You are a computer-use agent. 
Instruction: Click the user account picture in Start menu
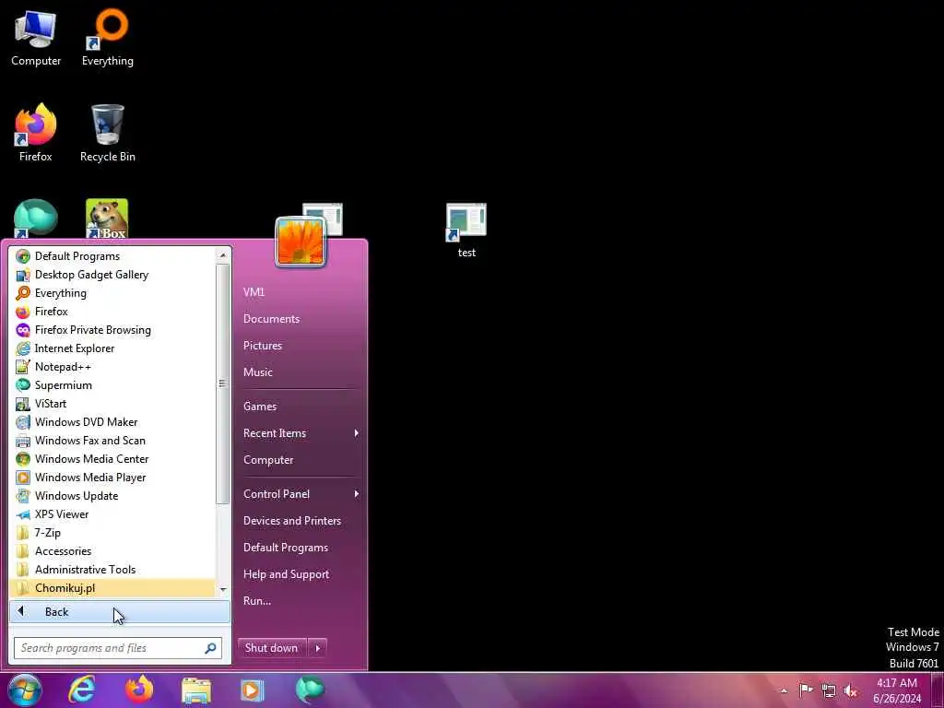[x=301, y=242]
